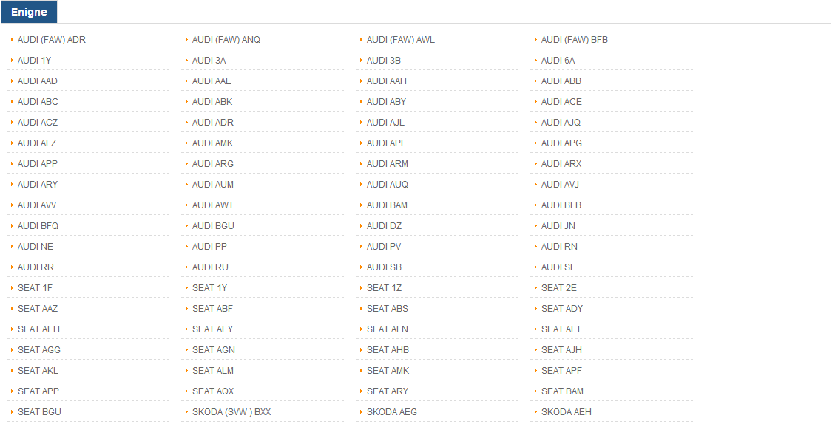835x424 pixels.
Task: Click the orange arrow beside SEAT AJH
Action: click(x=535, y=349)
